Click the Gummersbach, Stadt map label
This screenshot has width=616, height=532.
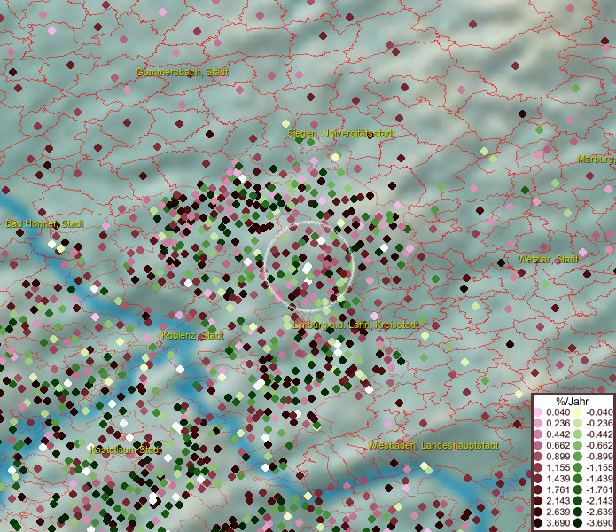183,73
